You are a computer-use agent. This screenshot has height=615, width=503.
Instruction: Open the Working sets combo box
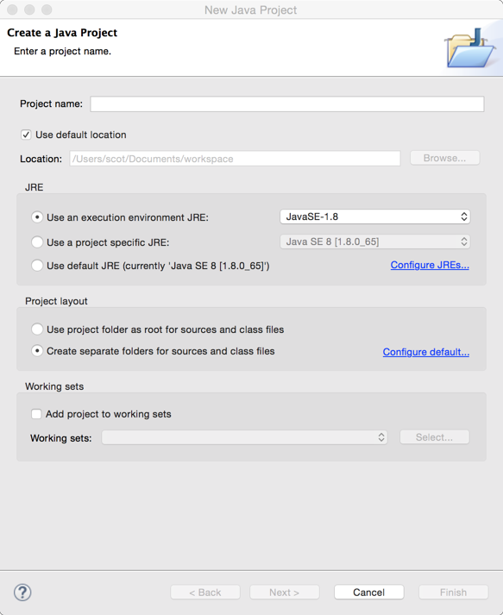244,437
